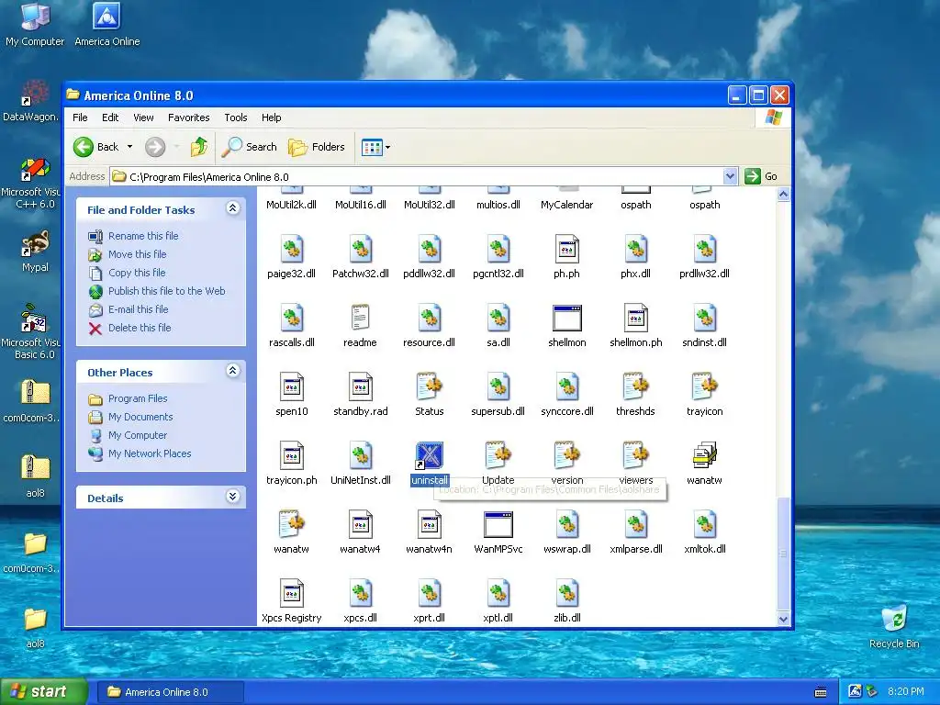
Task: Select the UniNetInst.dll file icon
Action: tap(360, 455)
